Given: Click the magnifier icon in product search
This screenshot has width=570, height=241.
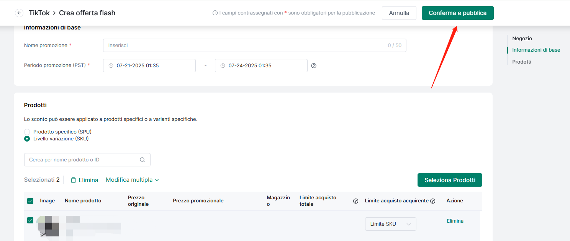Looking at the screenshot, I should [142, 160].
